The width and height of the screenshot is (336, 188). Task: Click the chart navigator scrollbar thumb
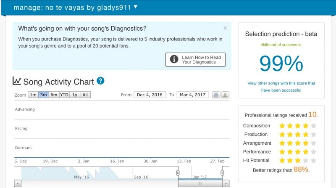(200, 183)
